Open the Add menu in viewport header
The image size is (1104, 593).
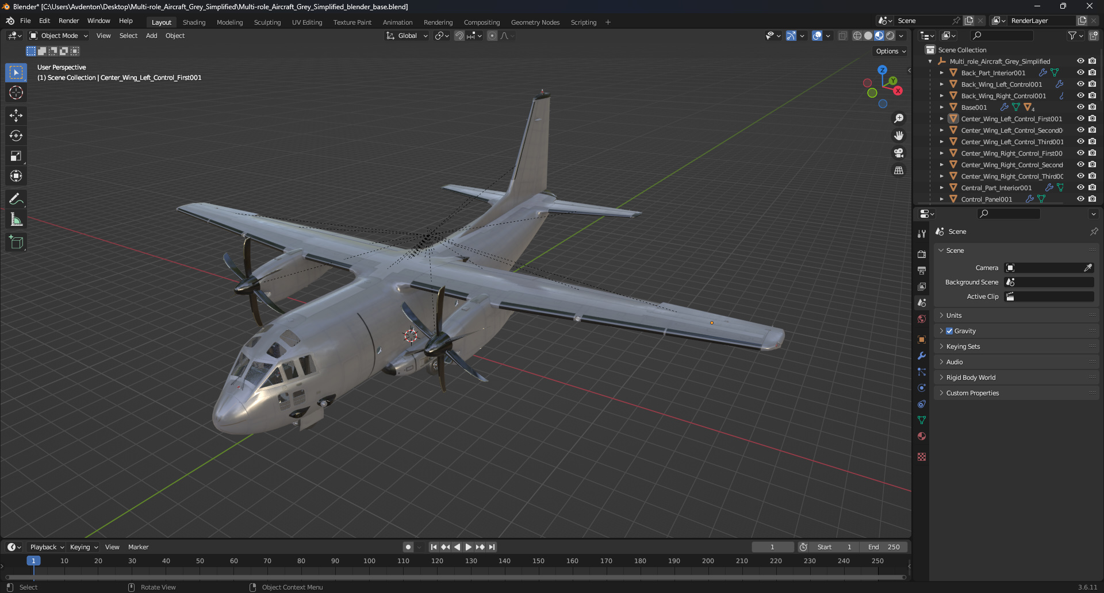point(151,36)
